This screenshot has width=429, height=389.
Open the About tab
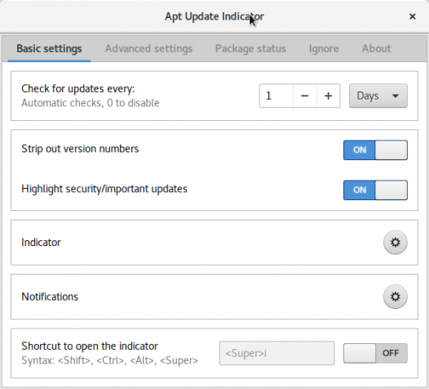[x=377, y=48]
